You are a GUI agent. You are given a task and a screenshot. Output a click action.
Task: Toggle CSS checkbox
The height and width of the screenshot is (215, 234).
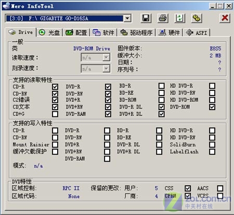[188, 188]
